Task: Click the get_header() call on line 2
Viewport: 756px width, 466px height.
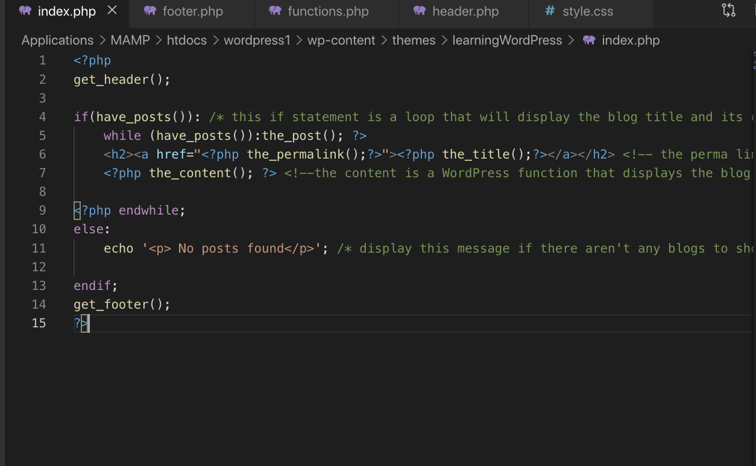Action: [122, 80]
